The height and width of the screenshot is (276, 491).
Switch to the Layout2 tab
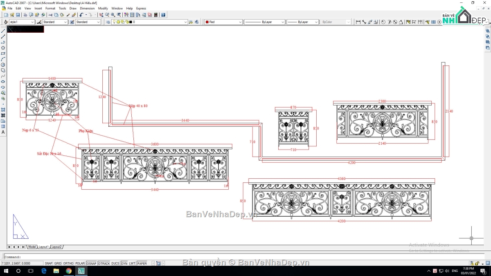point(56,247)
